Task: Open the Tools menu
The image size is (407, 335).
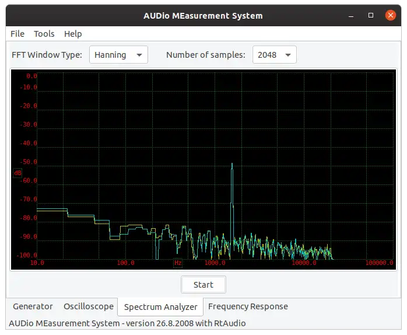Action: pyautogui.click(x=44, y=34)
